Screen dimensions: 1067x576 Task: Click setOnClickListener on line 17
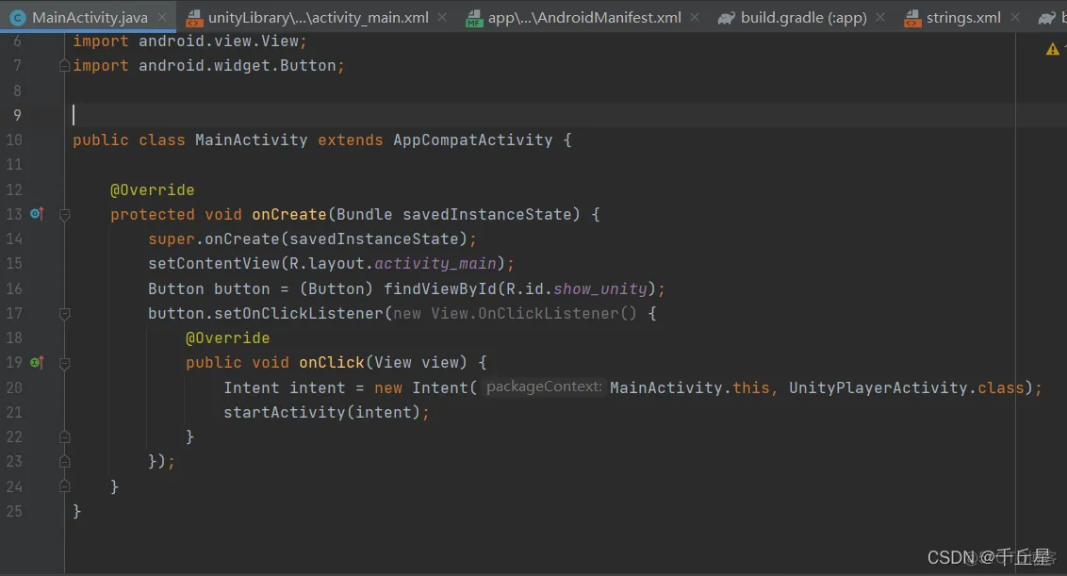[x=299, y=313]
